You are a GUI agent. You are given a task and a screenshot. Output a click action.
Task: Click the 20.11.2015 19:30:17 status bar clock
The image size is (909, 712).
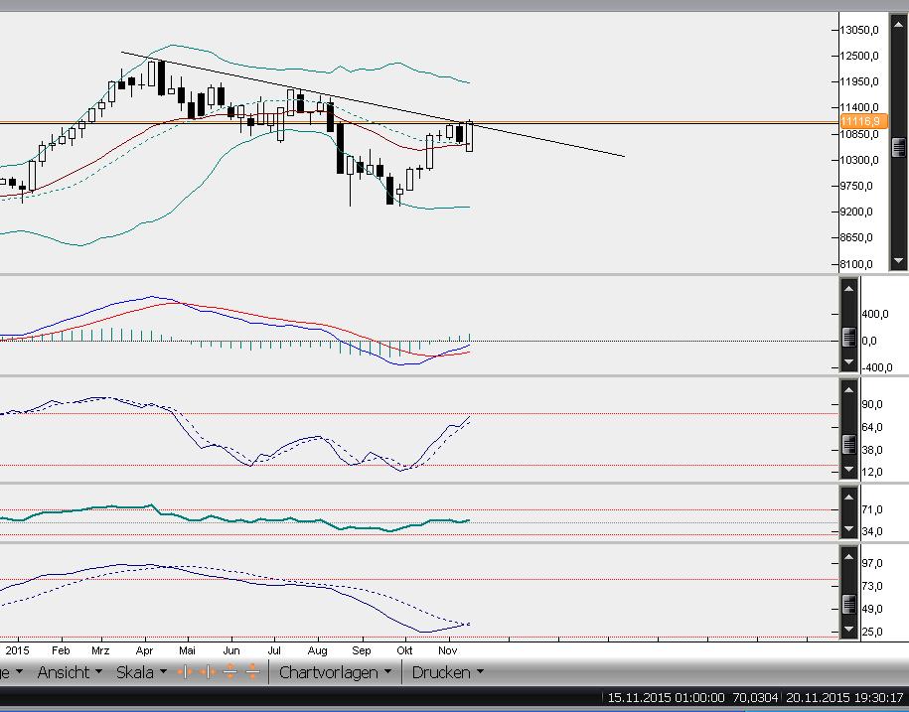(844, 697)
